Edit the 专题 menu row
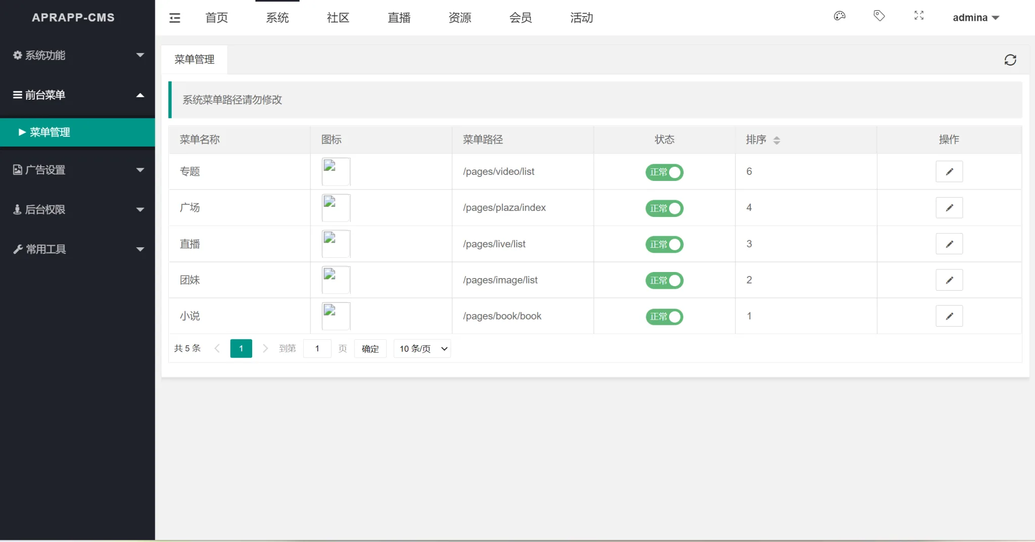 click(949, 172)
